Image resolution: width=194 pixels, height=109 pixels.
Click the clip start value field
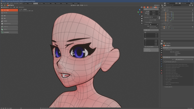[154, 13]
